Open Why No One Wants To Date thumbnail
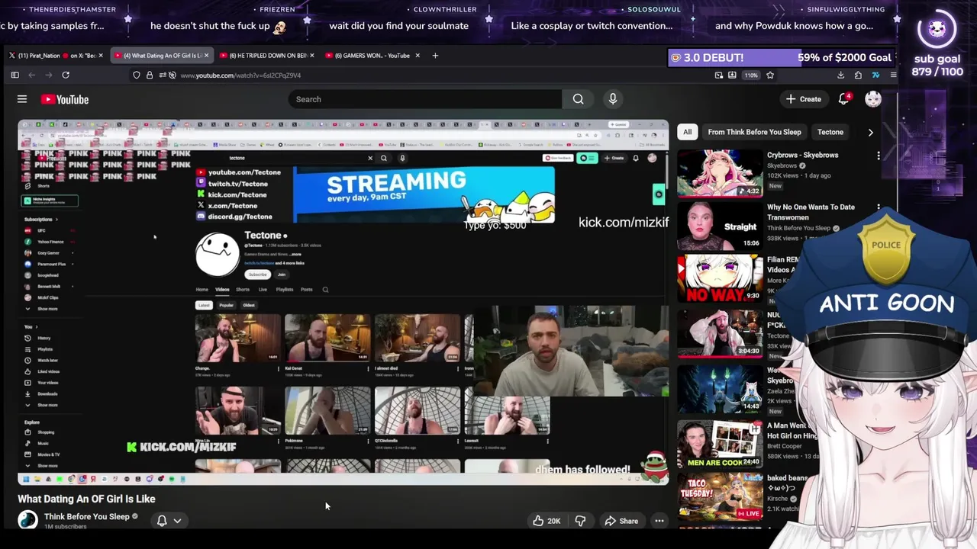Image resolution: width=977 pixels, height=549 pixels. [x=720, y=226]
